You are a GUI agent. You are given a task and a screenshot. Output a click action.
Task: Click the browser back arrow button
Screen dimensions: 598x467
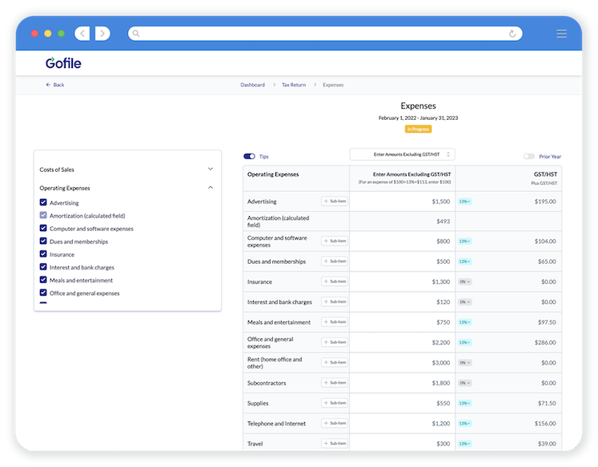coord(82,34)
